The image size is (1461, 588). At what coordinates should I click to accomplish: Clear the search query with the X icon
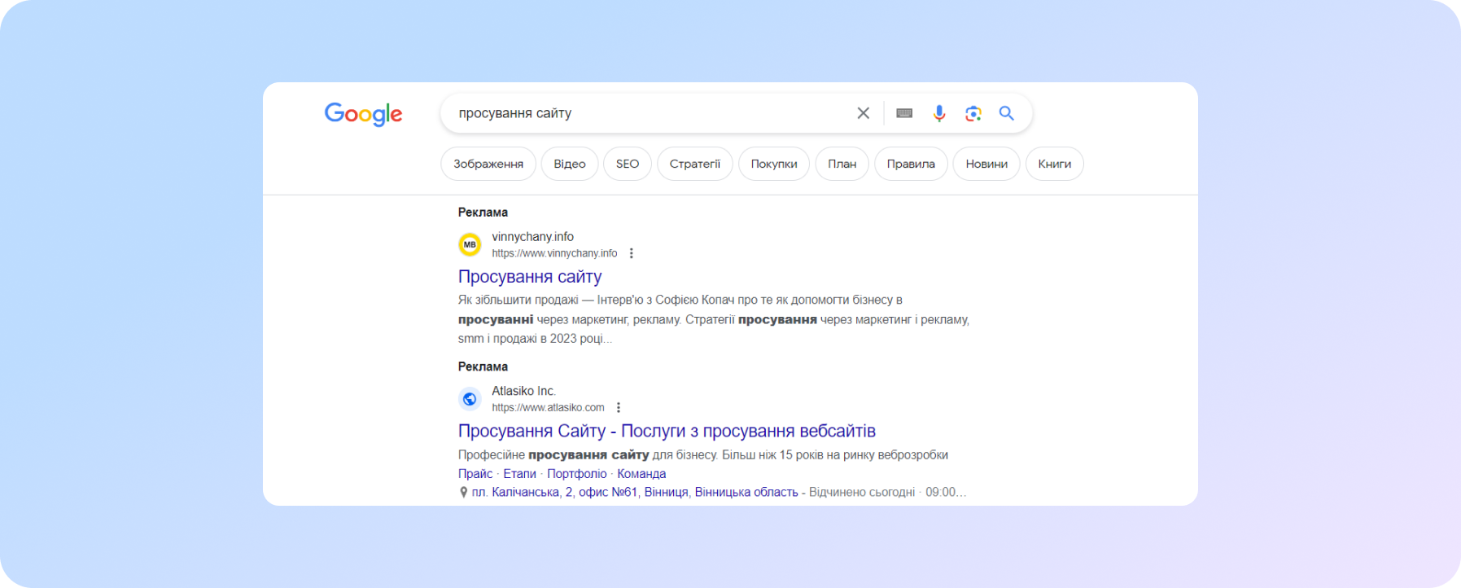click(x=863, y=113)
